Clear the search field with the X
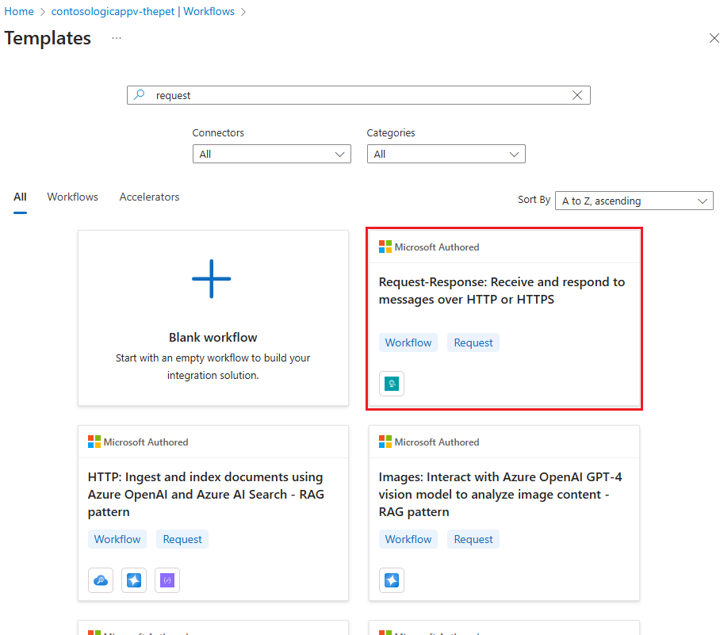 577,94
